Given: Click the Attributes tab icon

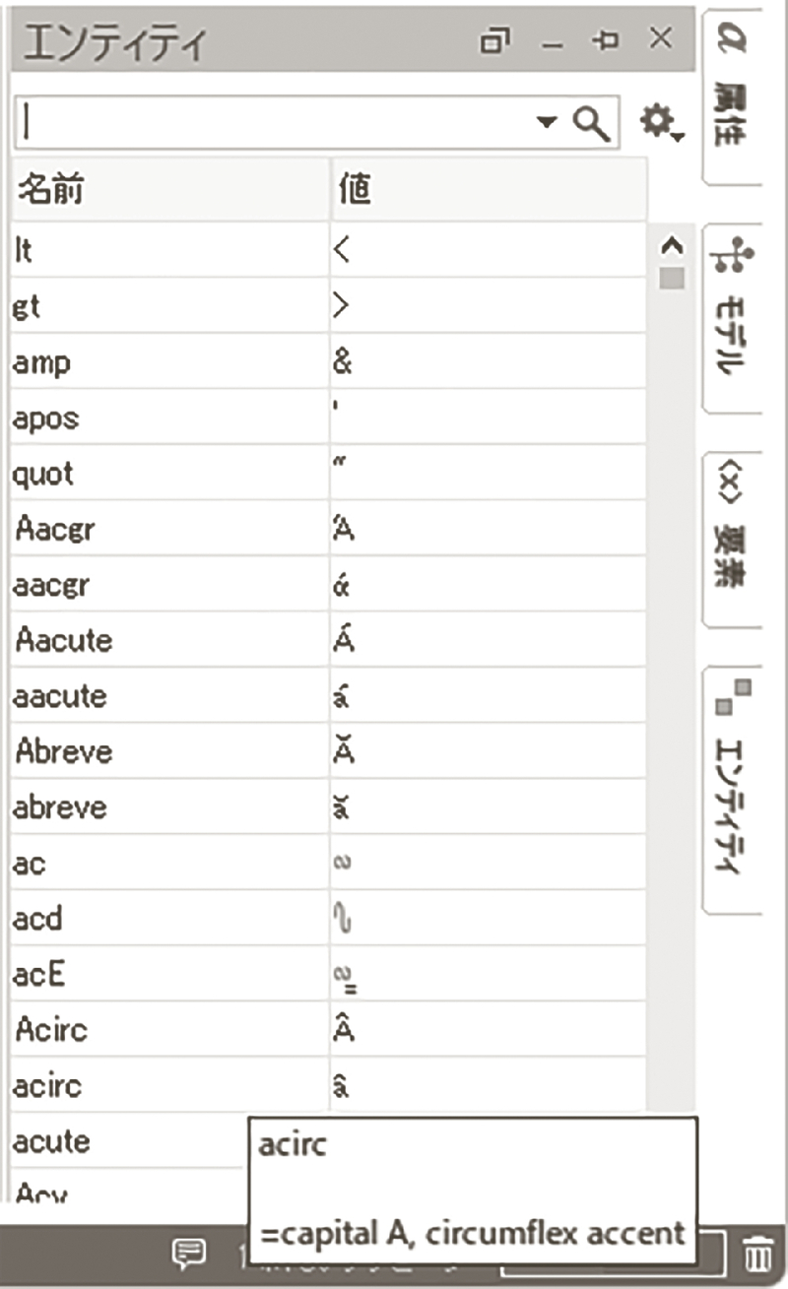Looking at the screenshot, I should point(733,39).
